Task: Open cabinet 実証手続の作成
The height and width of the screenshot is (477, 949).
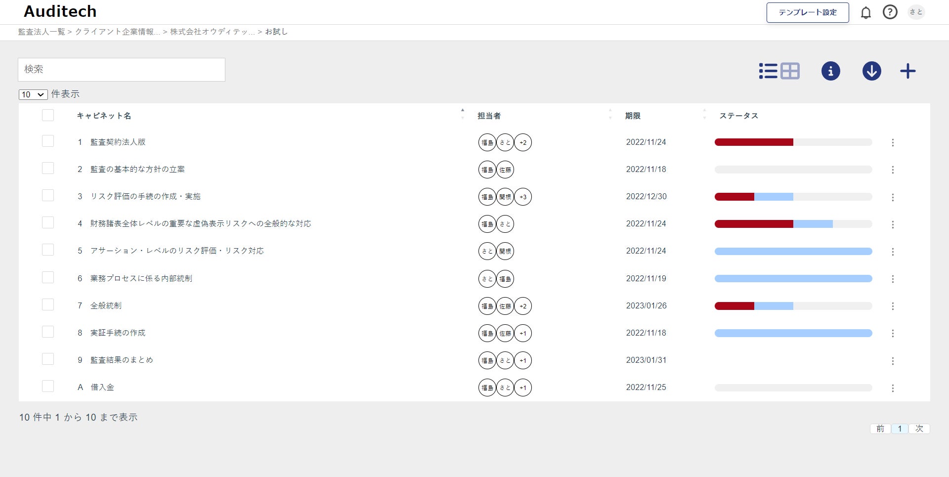Action: (x=118, y=333)
